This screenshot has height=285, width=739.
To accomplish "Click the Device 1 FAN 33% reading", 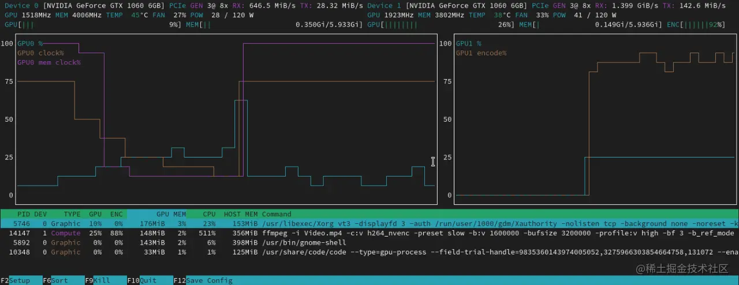I will click(532, 15).
